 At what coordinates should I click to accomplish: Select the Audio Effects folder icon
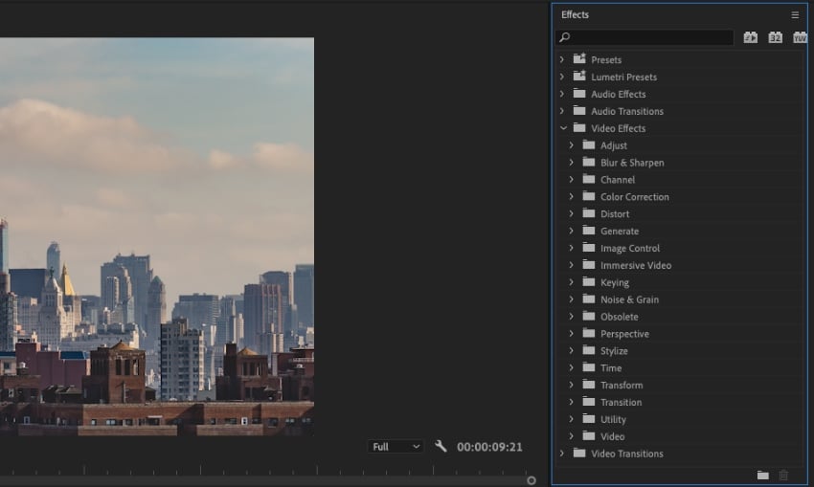pyautogui.click(x=579, y=94)
